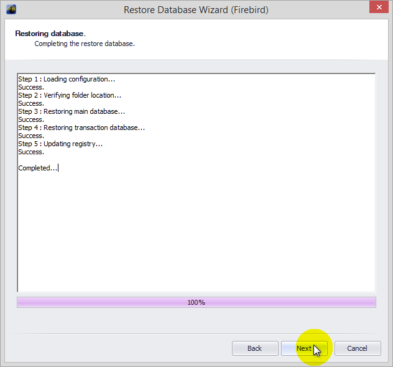Click 'Step 3 : Restoring main database...' text

tap(72, 111)
